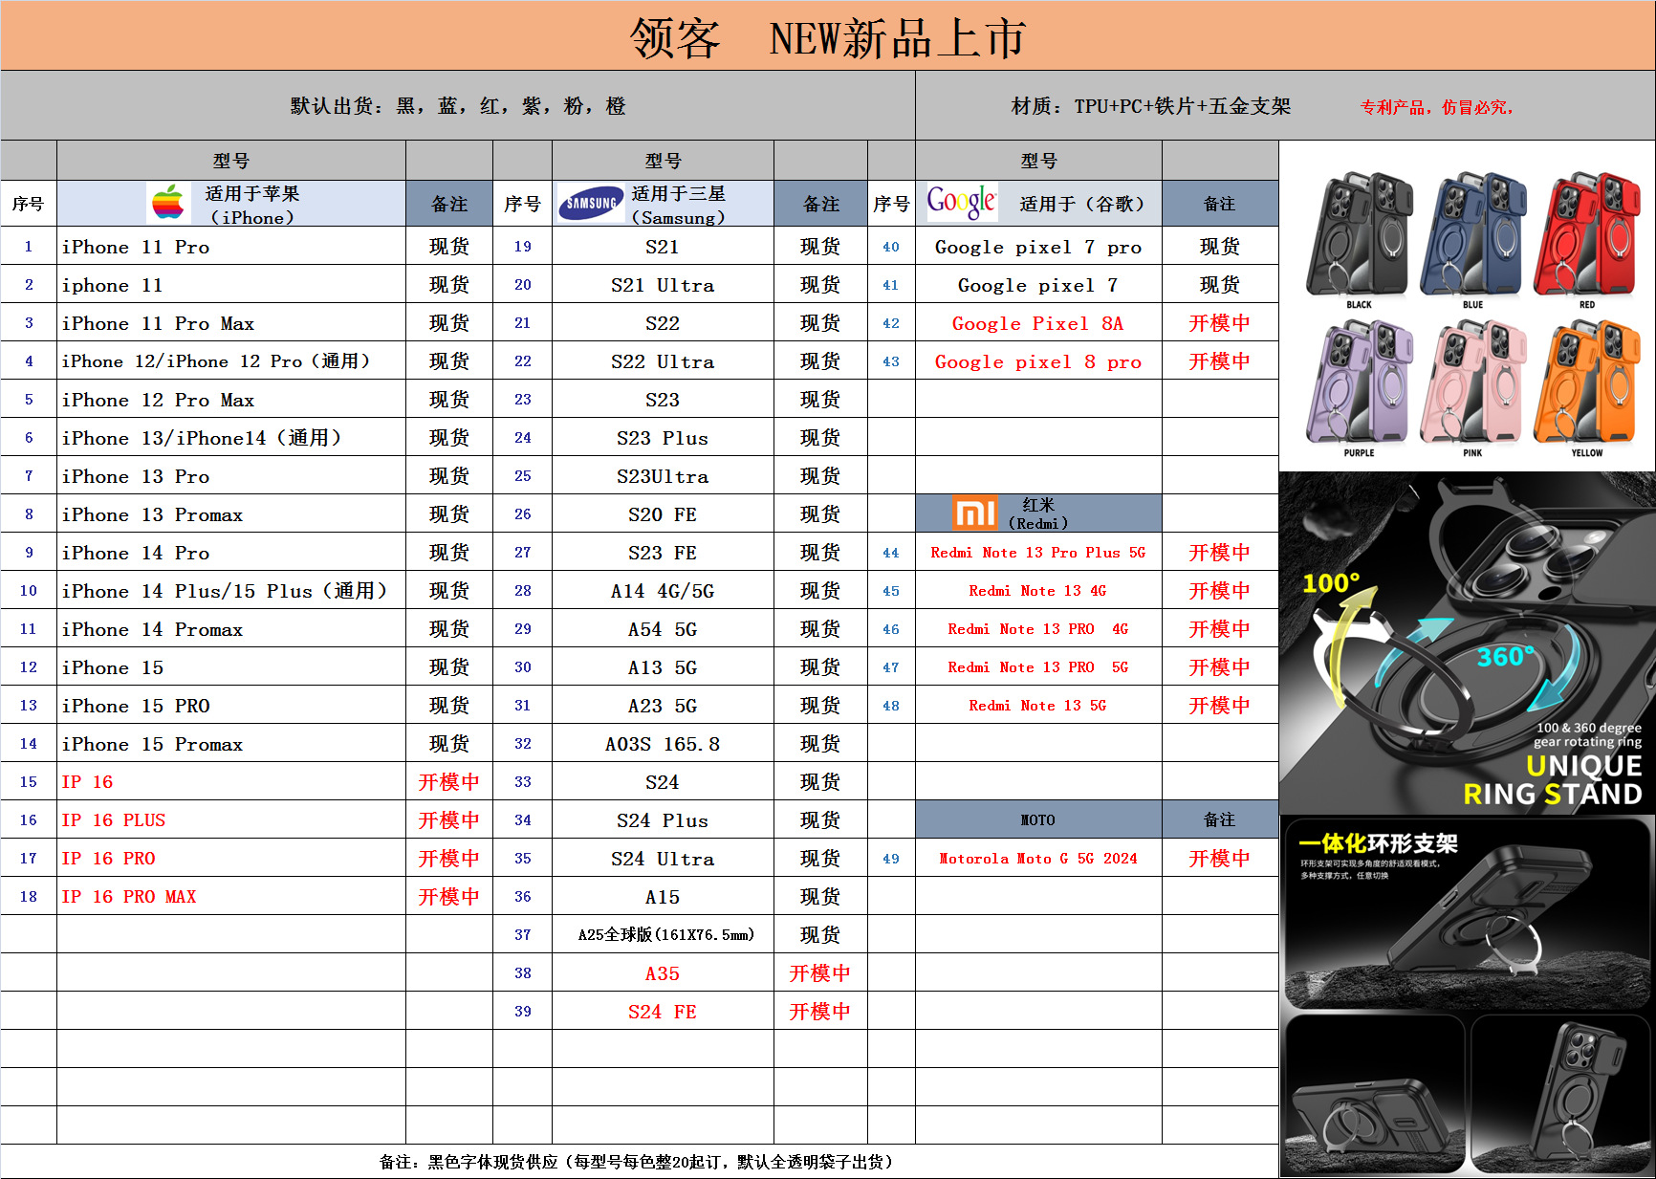1656x1179 pixels.
Task: Select the "Redmi Note 13 PRO 4G" cell
Action: pyautogui.click(x=1038, y=628)
